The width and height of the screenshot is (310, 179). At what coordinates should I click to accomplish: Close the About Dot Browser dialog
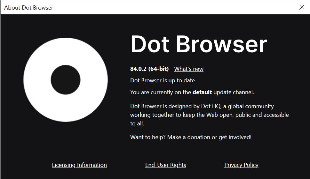(302, 7)
